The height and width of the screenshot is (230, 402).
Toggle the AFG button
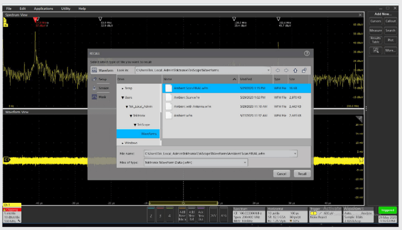(225, 214)
